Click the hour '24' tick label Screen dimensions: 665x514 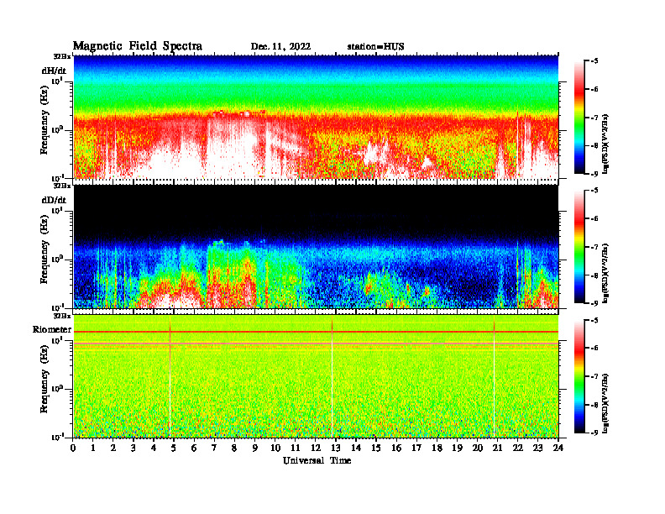click(x=558, y=448)
